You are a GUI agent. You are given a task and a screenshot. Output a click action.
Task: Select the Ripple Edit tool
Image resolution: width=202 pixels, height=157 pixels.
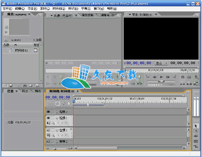[196, 136]
